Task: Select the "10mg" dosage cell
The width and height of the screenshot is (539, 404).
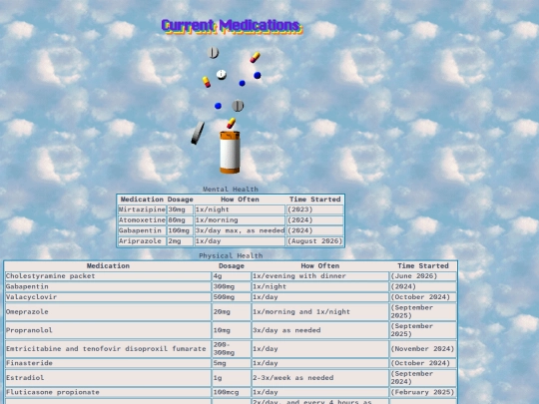Action: tap(232, 330)
